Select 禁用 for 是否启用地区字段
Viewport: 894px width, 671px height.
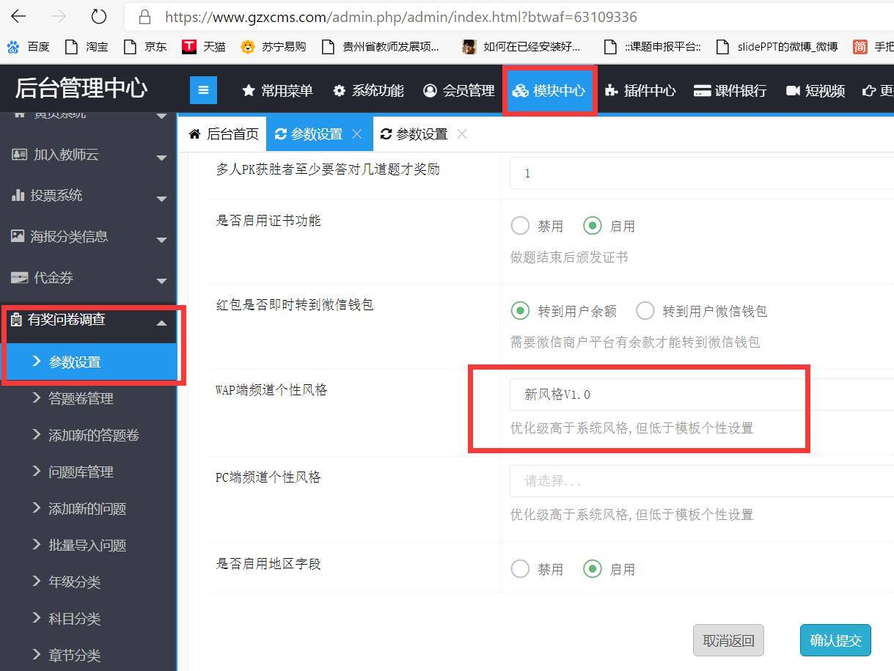[x=520, y=568]
